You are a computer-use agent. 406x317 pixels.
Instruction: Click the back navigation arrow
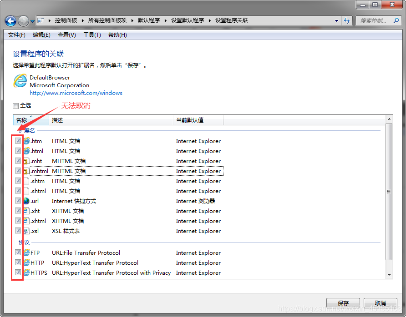click(x=10, y=21)
